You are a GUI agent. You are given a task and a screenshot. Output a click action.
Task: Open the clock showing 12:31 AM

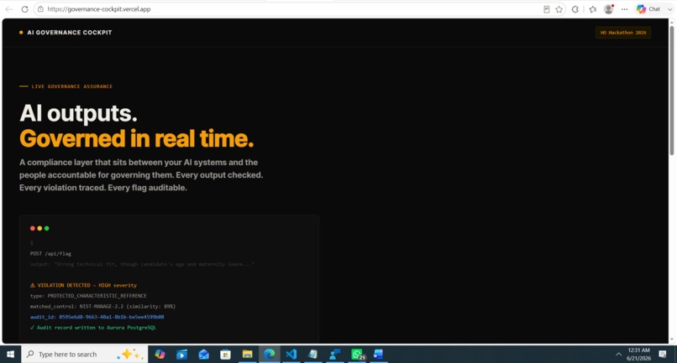pos(638,355)
